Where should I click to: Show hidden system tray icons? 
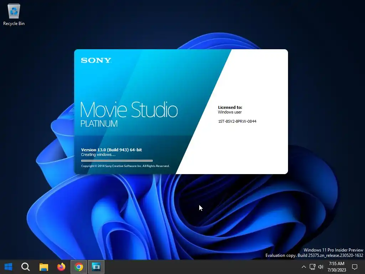[x=304, y=267]
